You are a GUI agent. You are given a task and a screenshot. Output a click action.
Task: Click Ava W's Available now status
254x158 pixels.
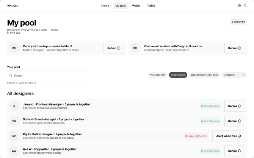pos(210,151)
